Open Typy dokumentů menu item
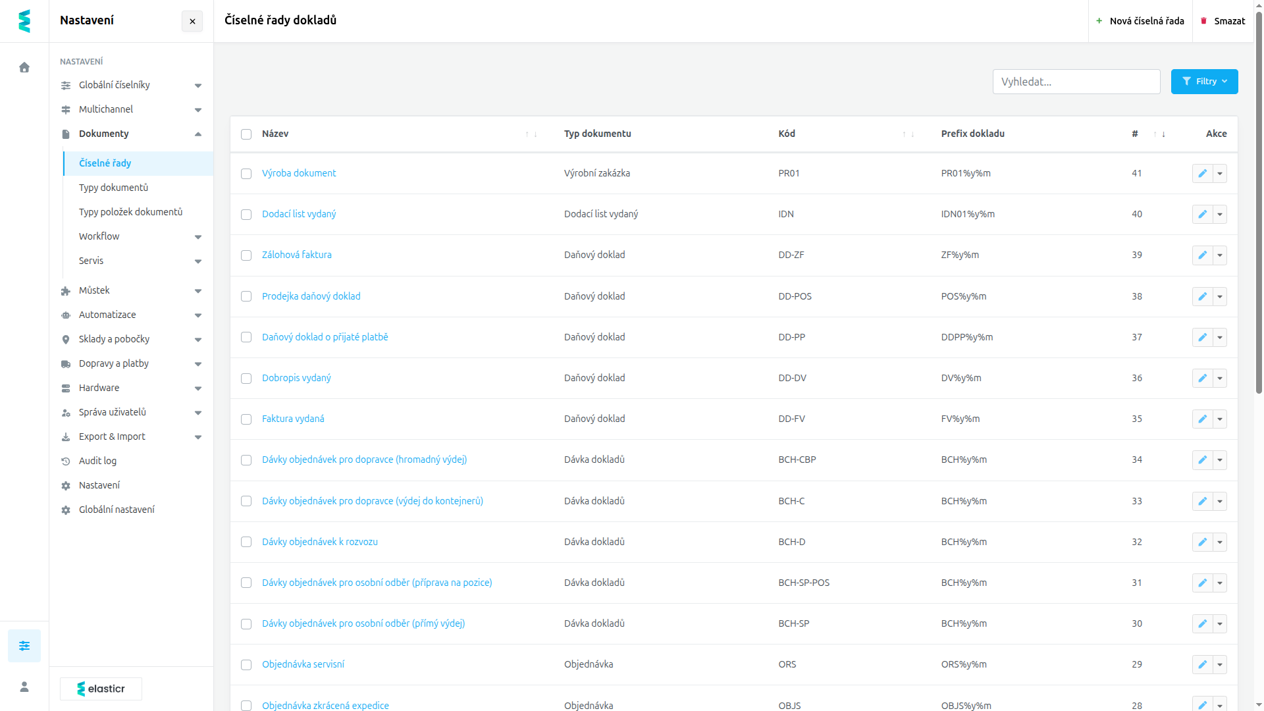The image size is (1264, 711). [113, 188]
